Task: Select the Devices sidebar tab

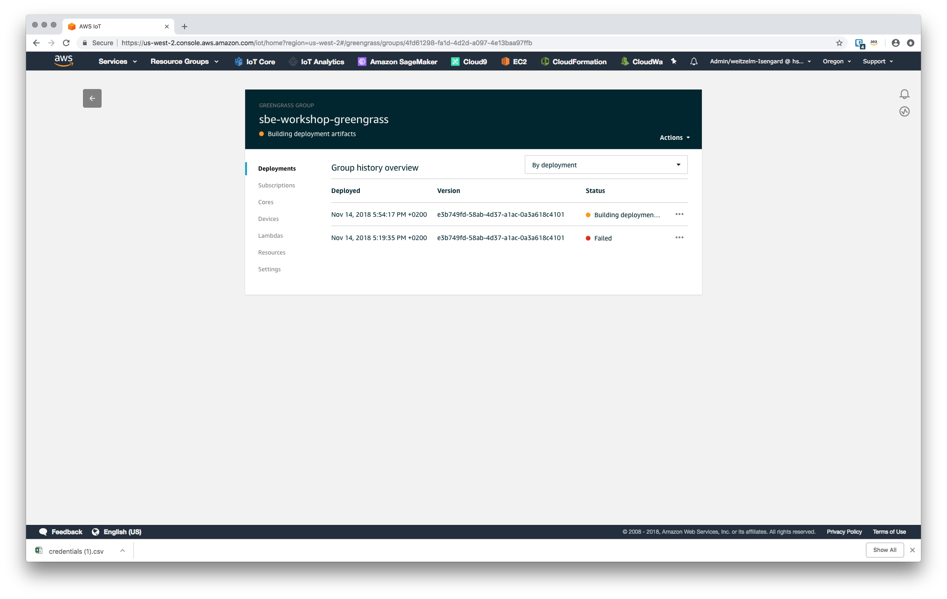Action: pyautogui.click(x=268, y=219)
